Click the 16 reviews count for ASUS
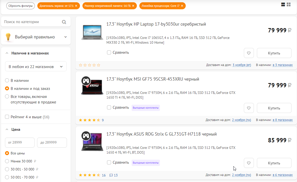 tap(104, 175)
